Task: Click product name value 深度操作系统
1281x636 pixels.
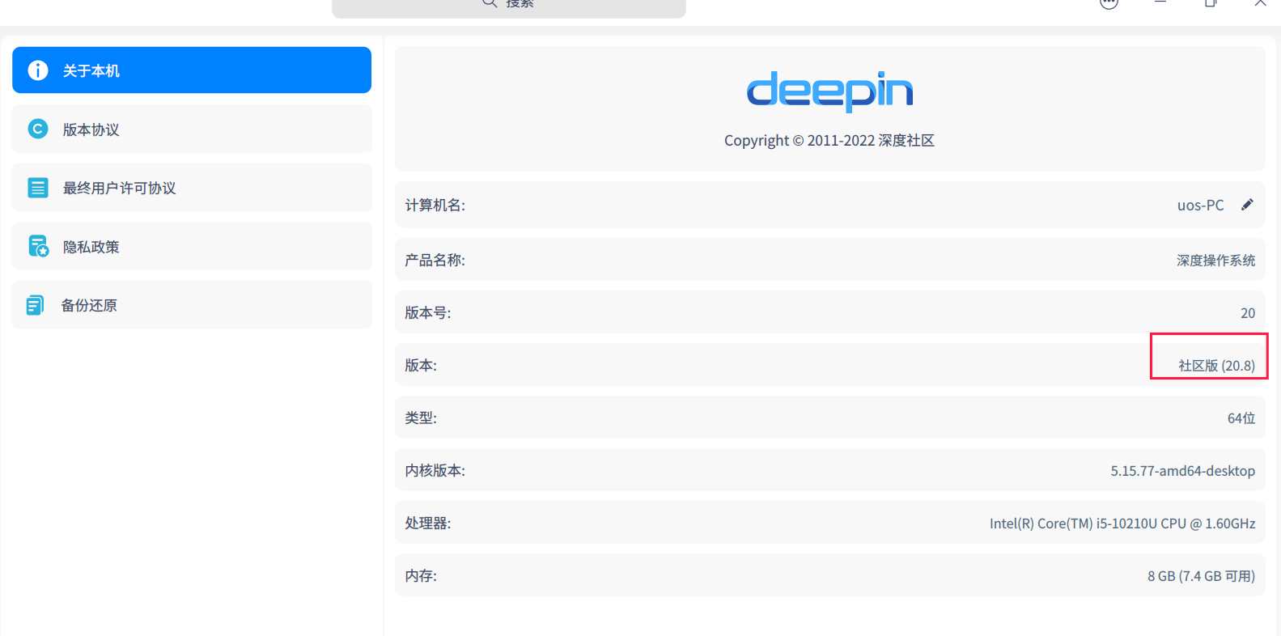Action: tap(1215, 261)
